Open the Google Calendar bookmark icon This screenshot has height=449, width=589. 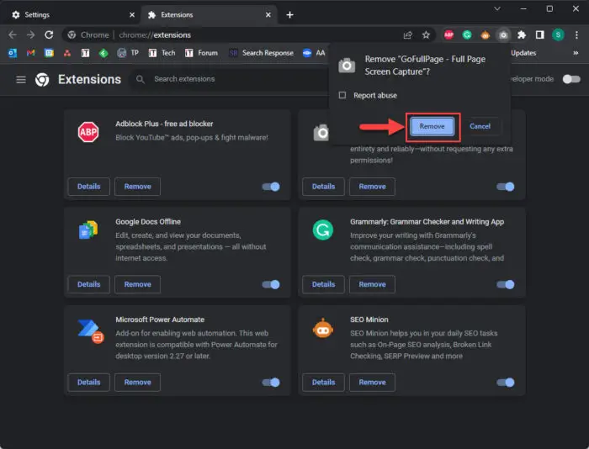49,53
